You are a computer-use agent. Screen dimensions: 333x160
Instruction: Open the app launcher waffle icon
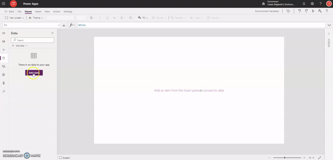coord(4,4)
